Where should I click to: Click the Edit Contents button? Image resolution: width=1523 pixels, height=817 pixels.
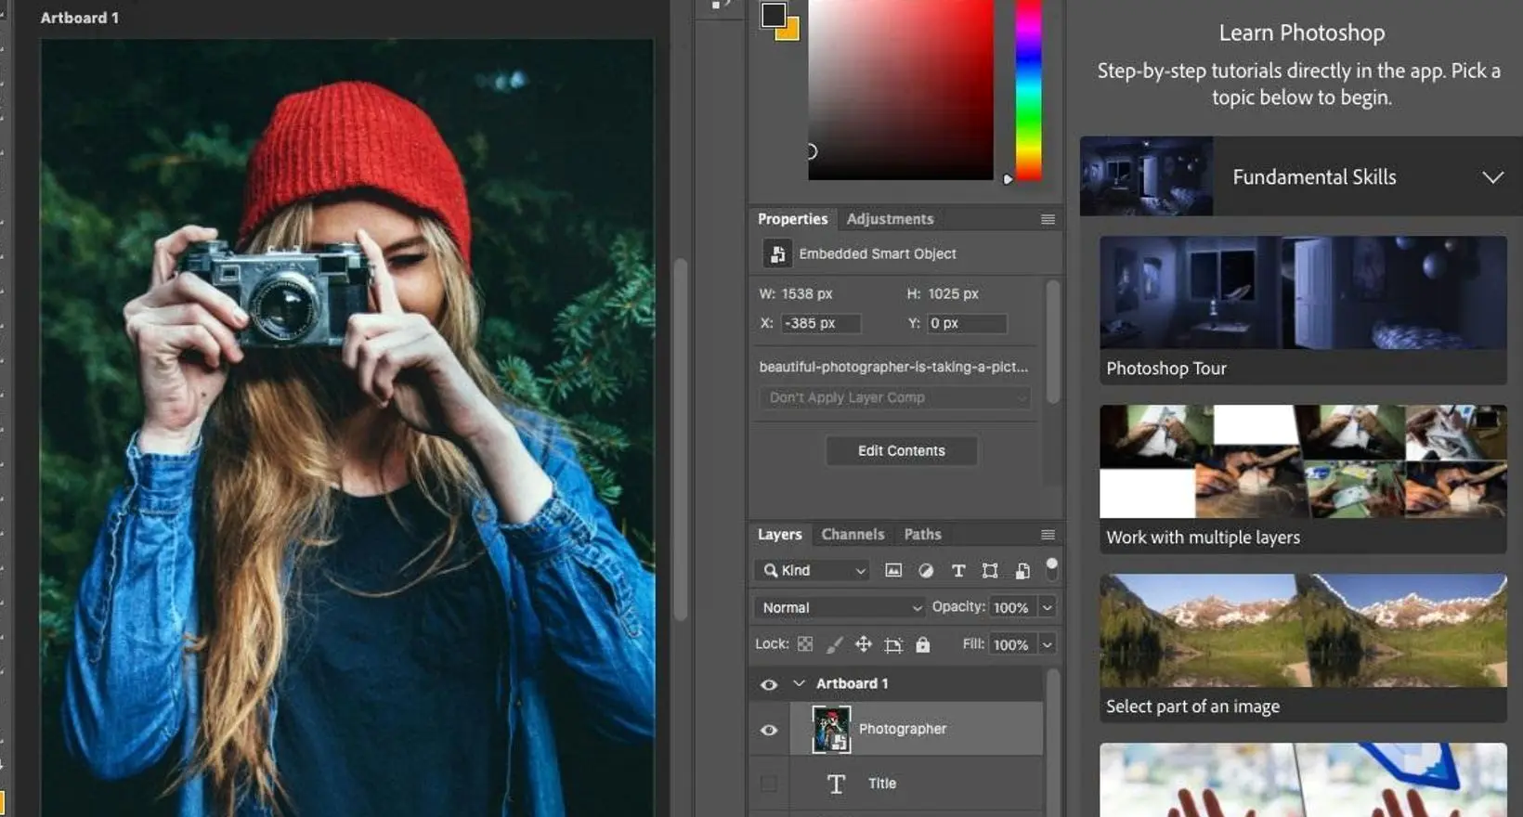tap(901, 451)
